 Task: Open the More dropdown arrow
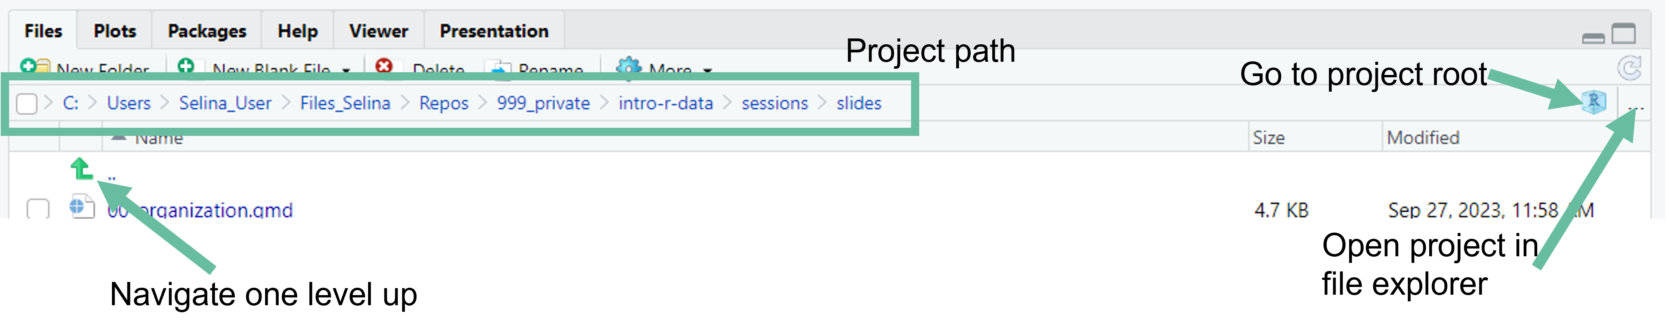(707, 70)
